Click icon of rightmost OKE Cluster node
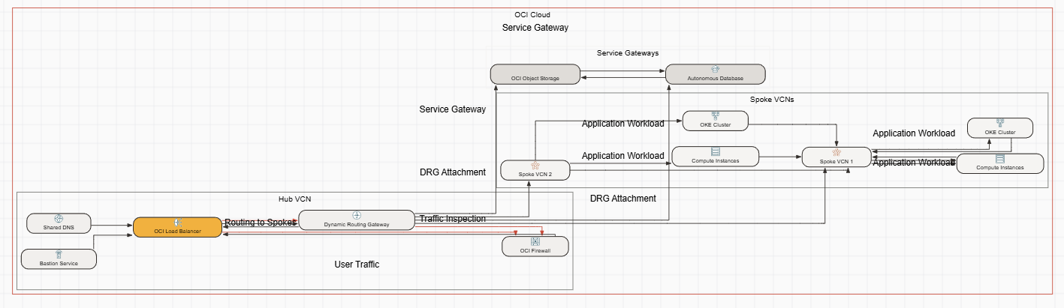The height and width of the screenshot is (308, 1064). (1000, 123)
